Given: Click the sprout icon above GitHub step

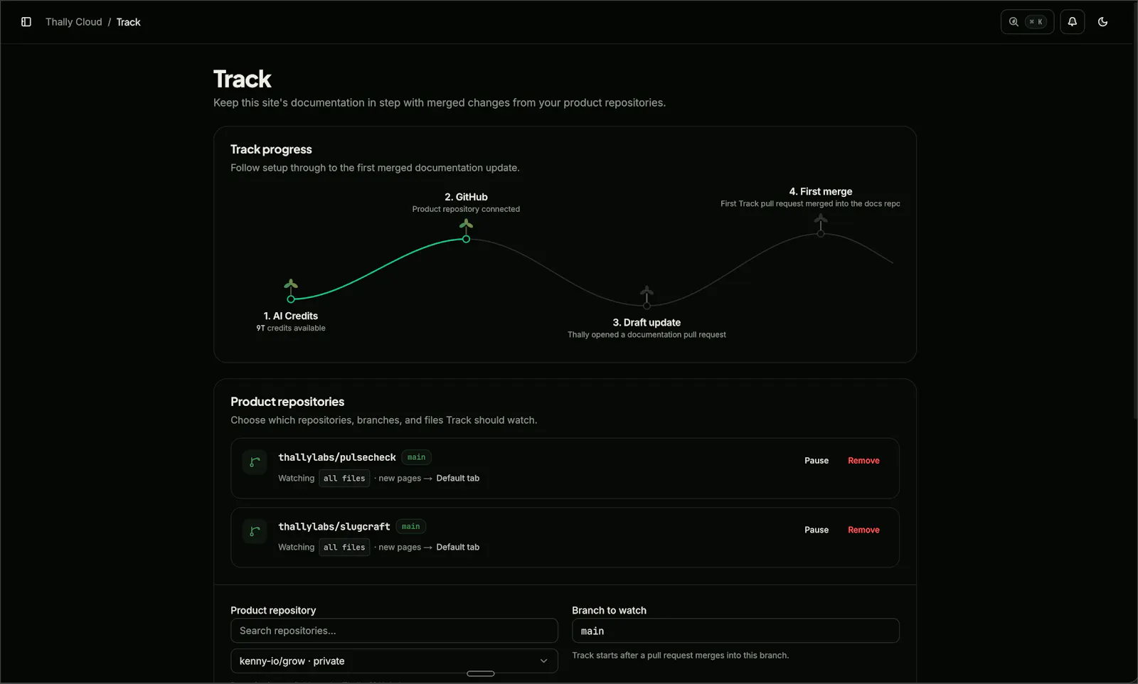Looking at the screenshot, I should 466,226.
